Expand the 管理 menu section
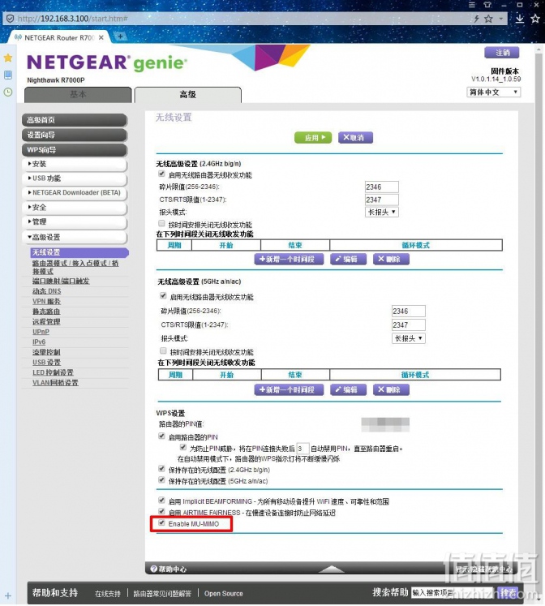Image resolution: width=545 pixels, height=606 pixels. click(75, 221)
